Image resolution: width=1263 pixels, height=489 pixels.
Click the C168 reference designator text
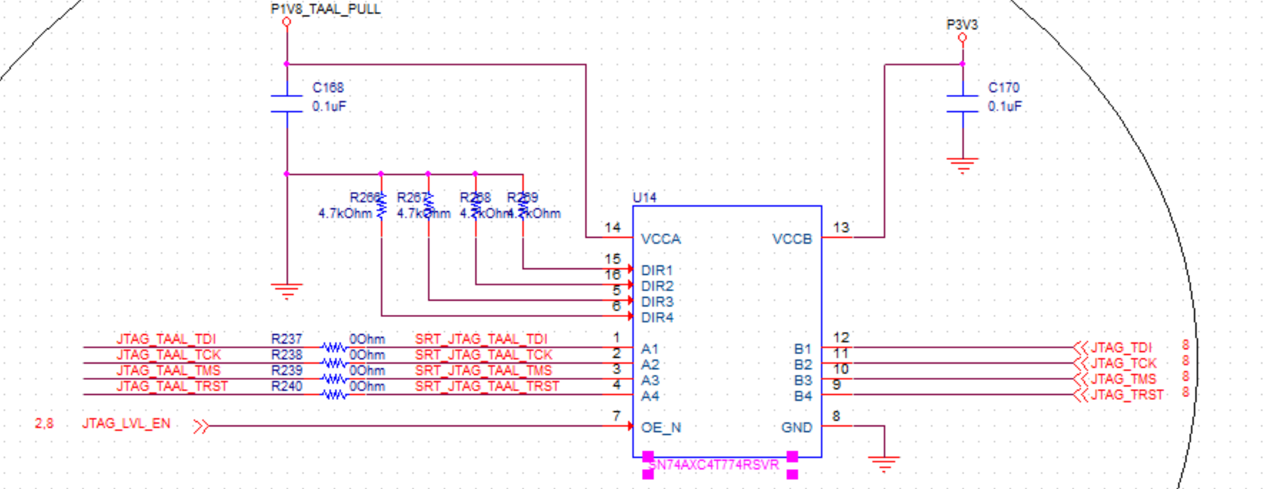(328, 88)
